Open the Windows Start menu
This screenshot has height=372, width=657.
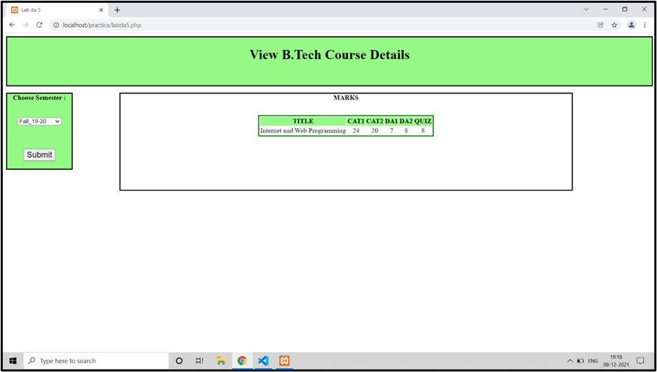coord(13,361)
